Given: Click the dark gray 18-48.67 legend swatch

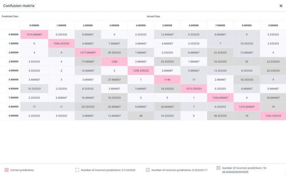Looking at the screenshot, I should coord(218,168).
